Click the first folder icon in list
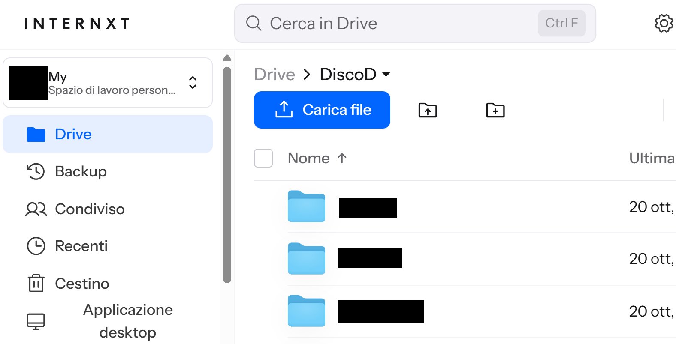676x344 pixels. 306,207
